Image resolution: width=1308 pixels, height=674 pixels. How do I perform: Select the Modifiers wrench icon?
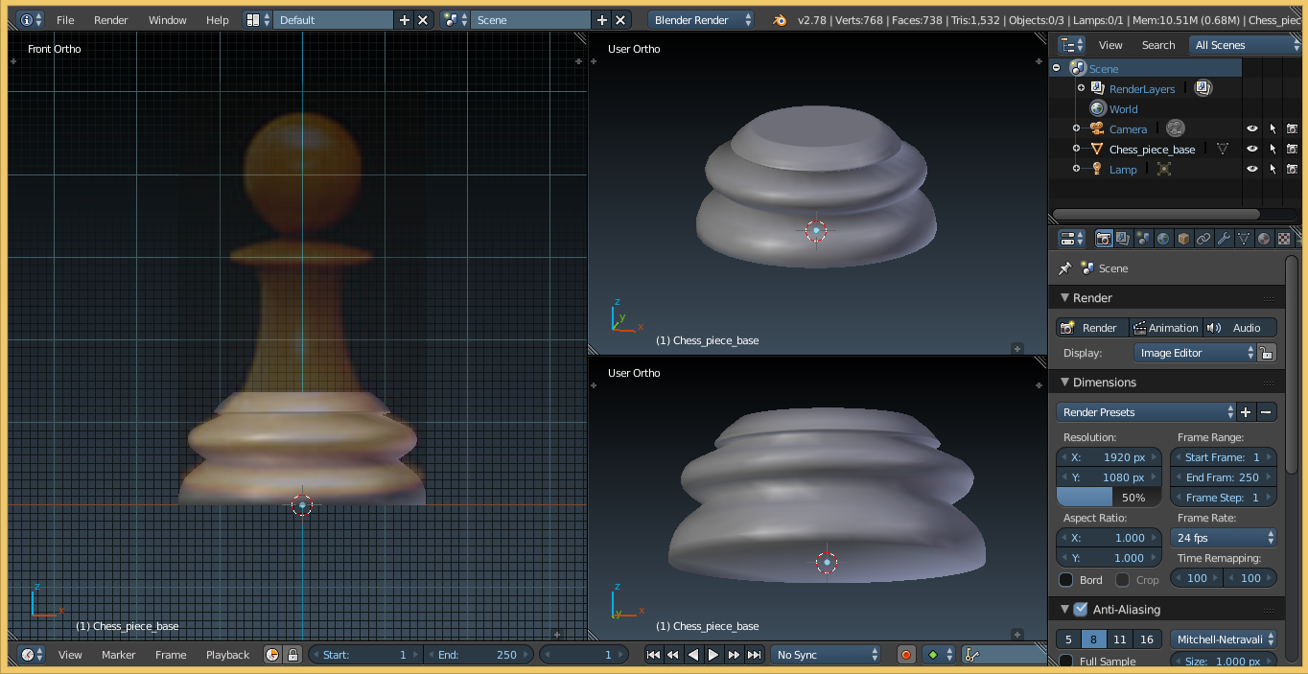[x=1225, y=239]
